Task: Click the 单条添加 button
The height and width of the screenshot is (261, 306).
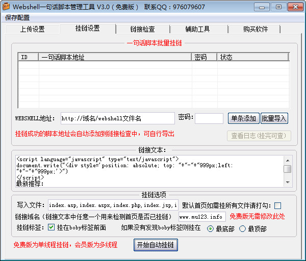Action: (x=244, y=118)
